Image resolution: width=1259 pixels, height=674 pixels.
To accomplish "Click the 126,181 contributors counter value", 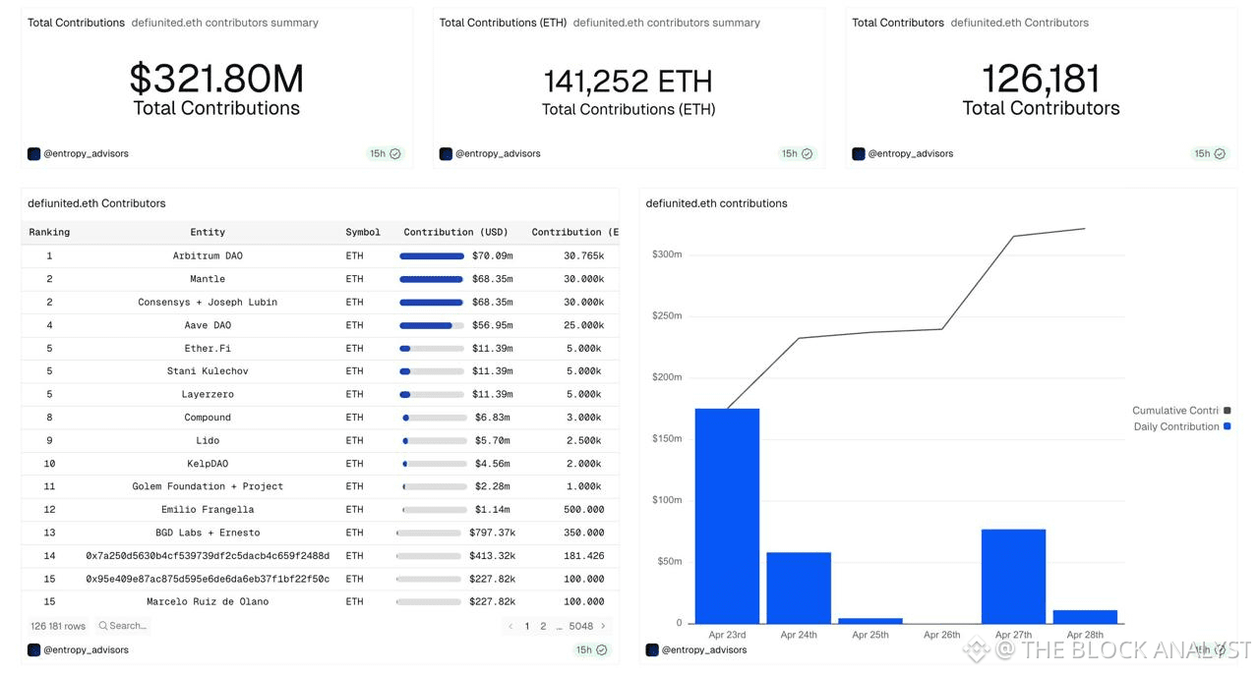I will click(x=1041, y=80).
